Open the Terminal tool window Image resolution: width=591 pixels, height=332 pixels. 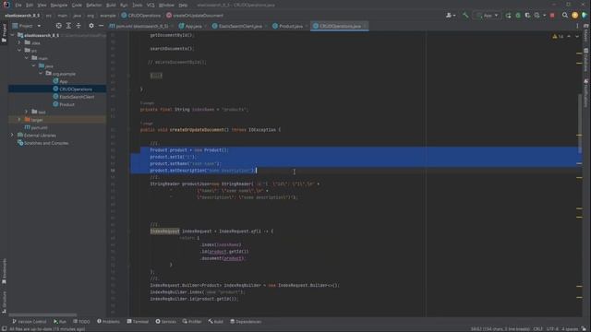pos(138,322)
